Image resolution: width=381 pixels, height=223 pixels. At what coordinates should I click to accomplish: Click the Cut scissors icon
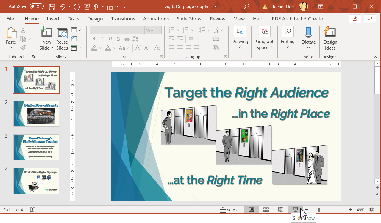(x=23, y=30)
